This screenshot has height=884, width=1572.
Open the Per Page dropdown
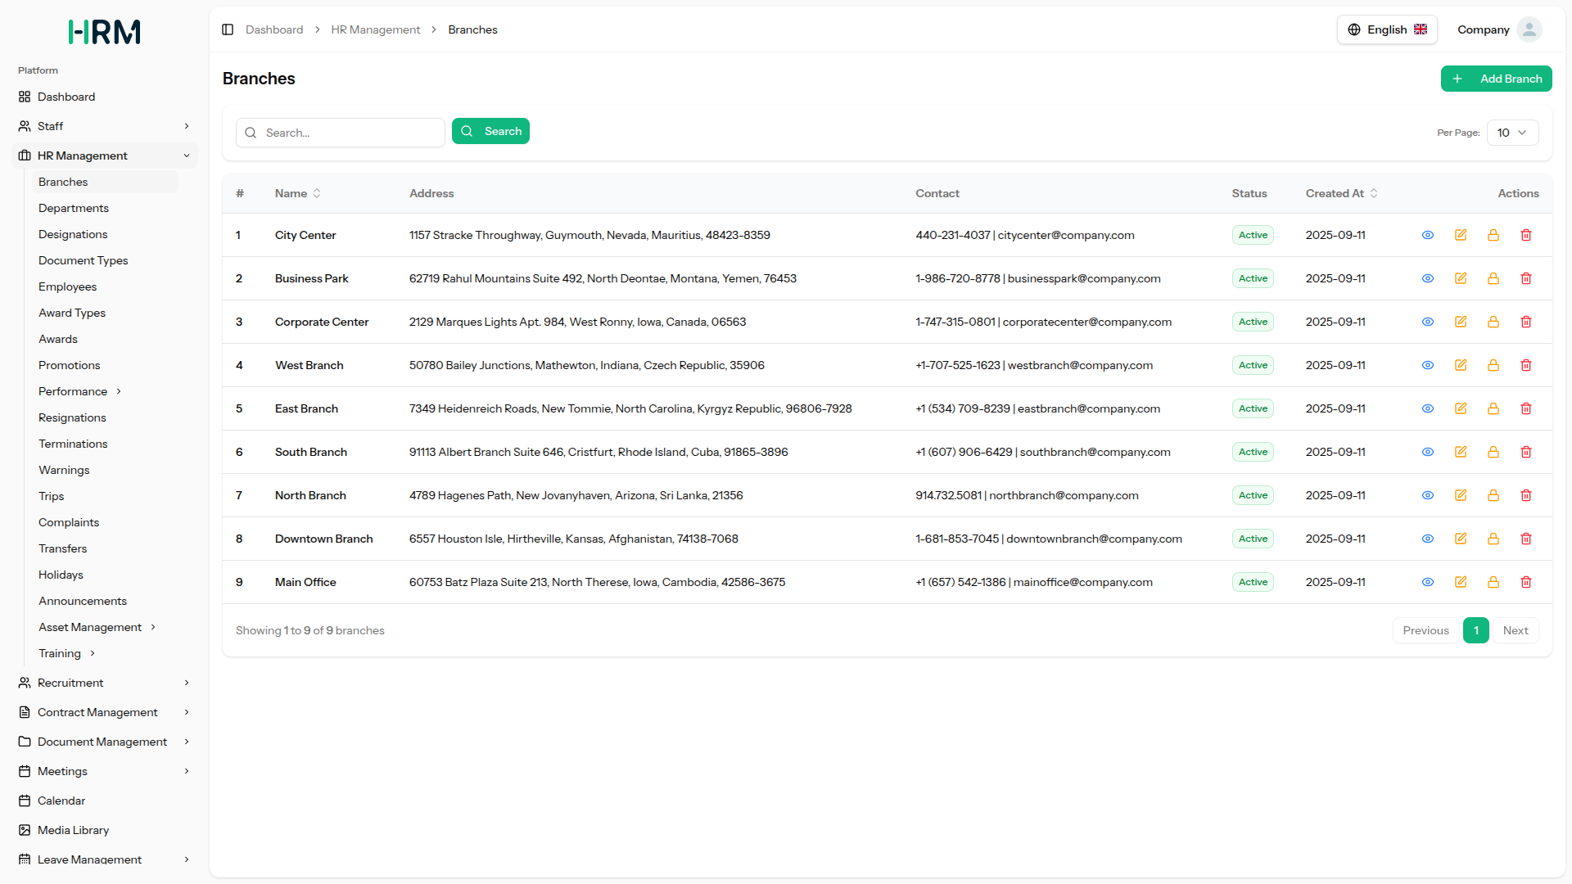(x=1511, y=133)
